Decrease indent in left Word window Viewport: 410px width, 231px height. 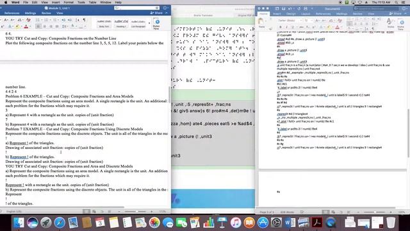click(x=64, y=20)
